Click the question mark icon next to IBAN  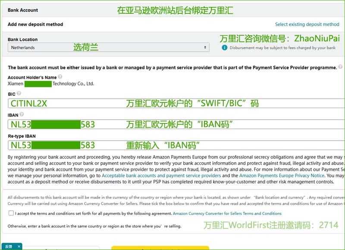(21, 114)
